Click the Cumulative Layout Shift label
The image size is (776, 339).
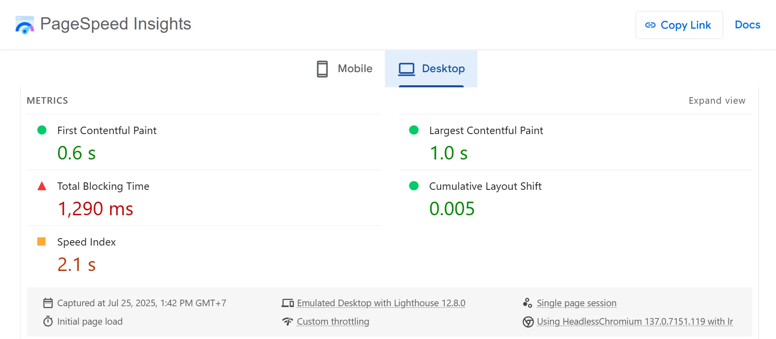[x=485, y=186]
